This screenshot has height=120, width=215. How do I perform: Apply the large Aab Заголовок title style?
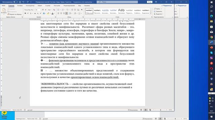coord(121,11)
